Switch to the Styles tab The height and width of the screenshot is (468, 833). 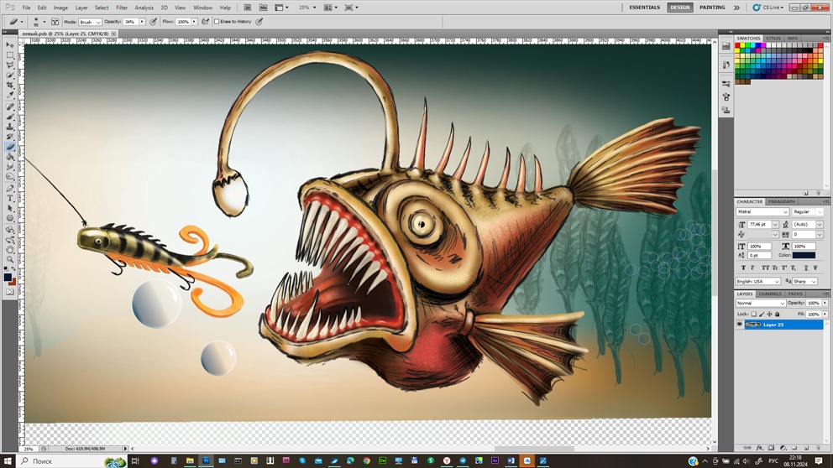point(773,39)
